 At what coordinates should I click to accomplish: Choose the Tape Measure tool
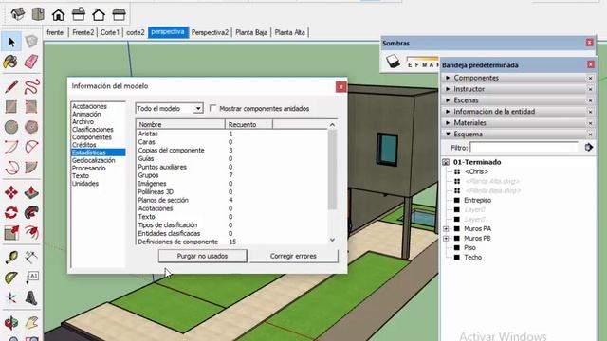pos(11,257)
